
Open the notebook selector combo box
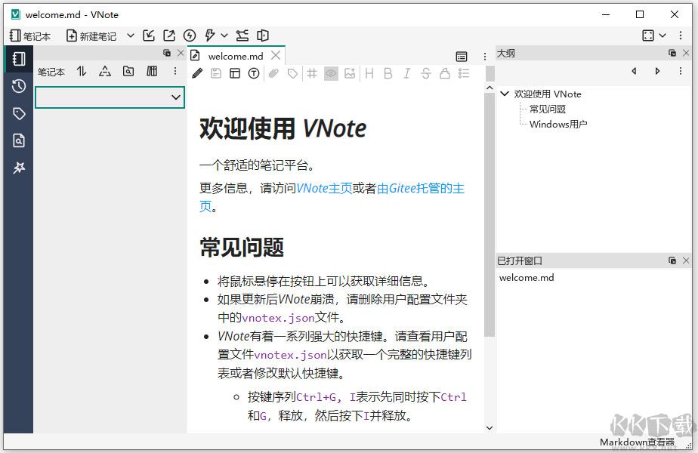point(110,97)
